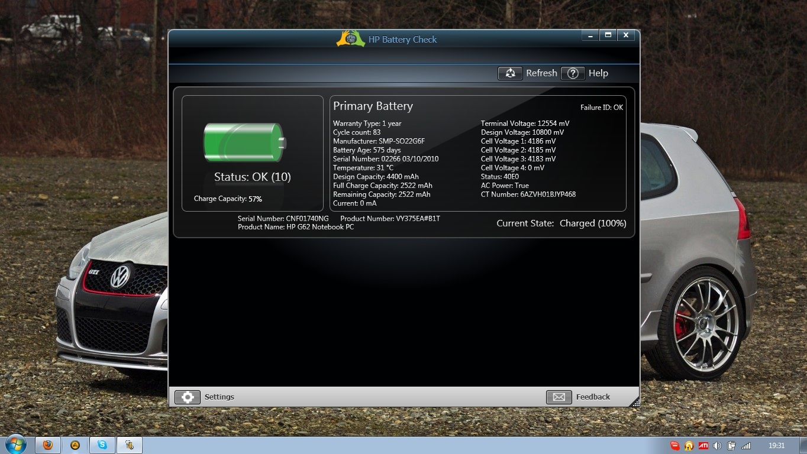This screenshot has height=454, width=807.
Task: Click the 'Failure ID: OK' text
Action: tap(602, 108)
